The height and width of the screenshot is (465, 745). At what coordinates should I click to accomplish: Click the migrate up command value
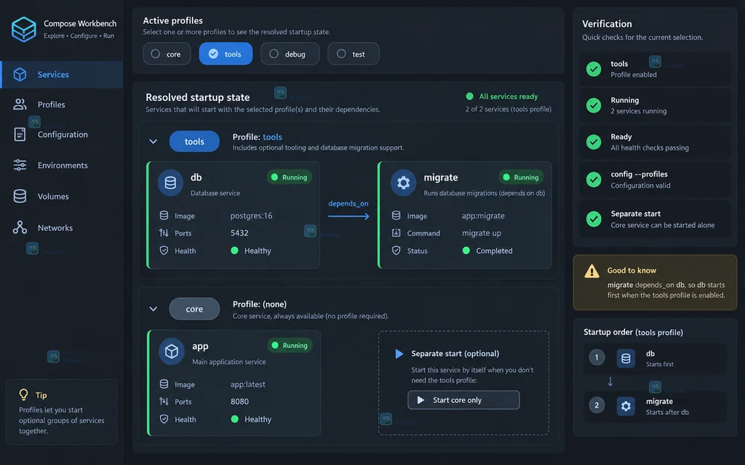point(482,233)
